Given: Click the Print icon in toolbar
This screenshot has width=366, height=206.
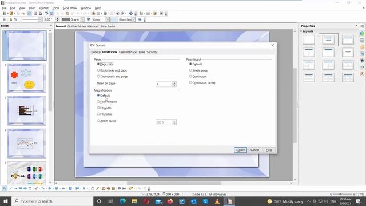Looking at the screenshot, I should coord(41,14).
